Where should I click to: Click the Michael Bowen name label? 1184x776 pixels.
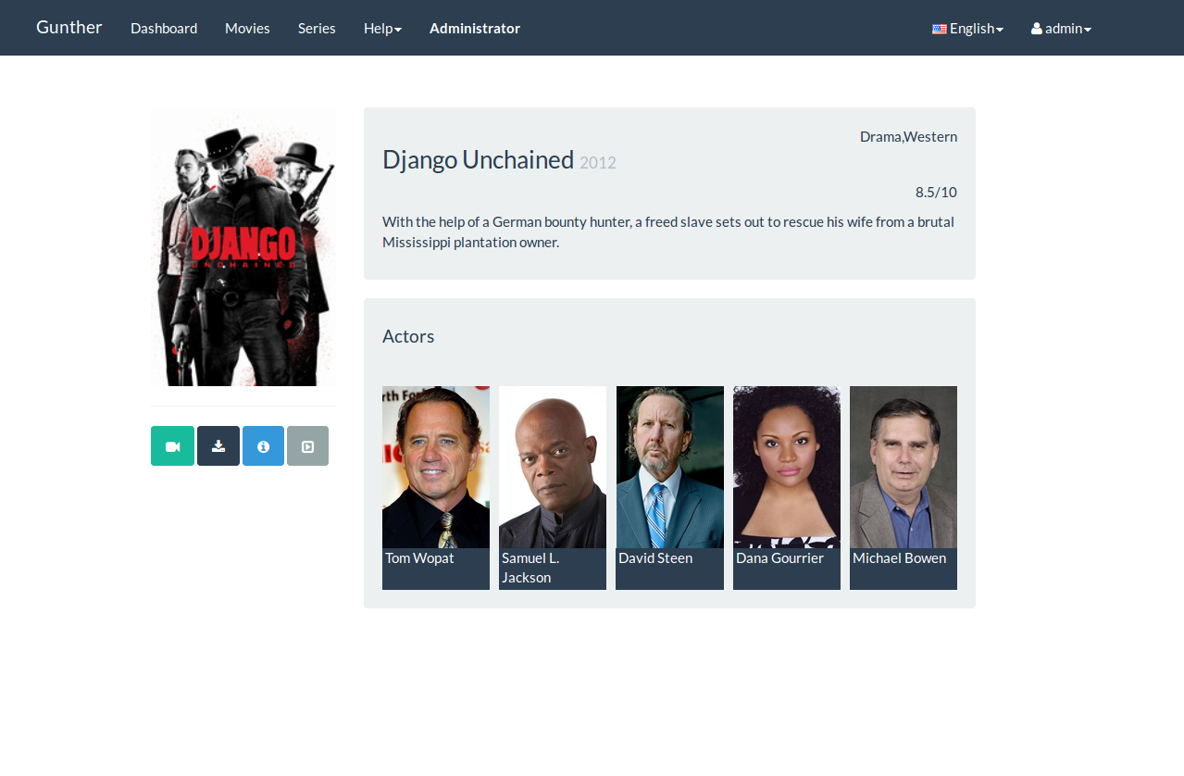point(899,558)
